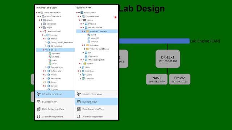Click the winsrv29 VM icon
This screenshot has height=130, width=232.
89,42
